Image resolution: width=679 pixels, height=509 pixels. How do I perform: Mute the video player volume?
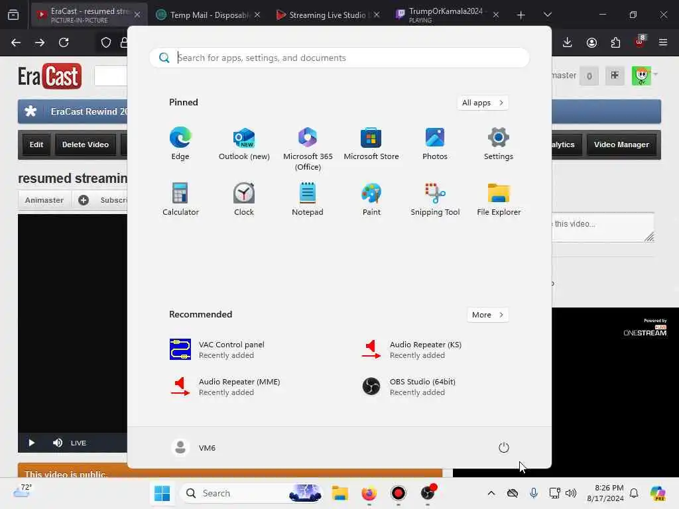pyautogui.click(x=58, y=443)
